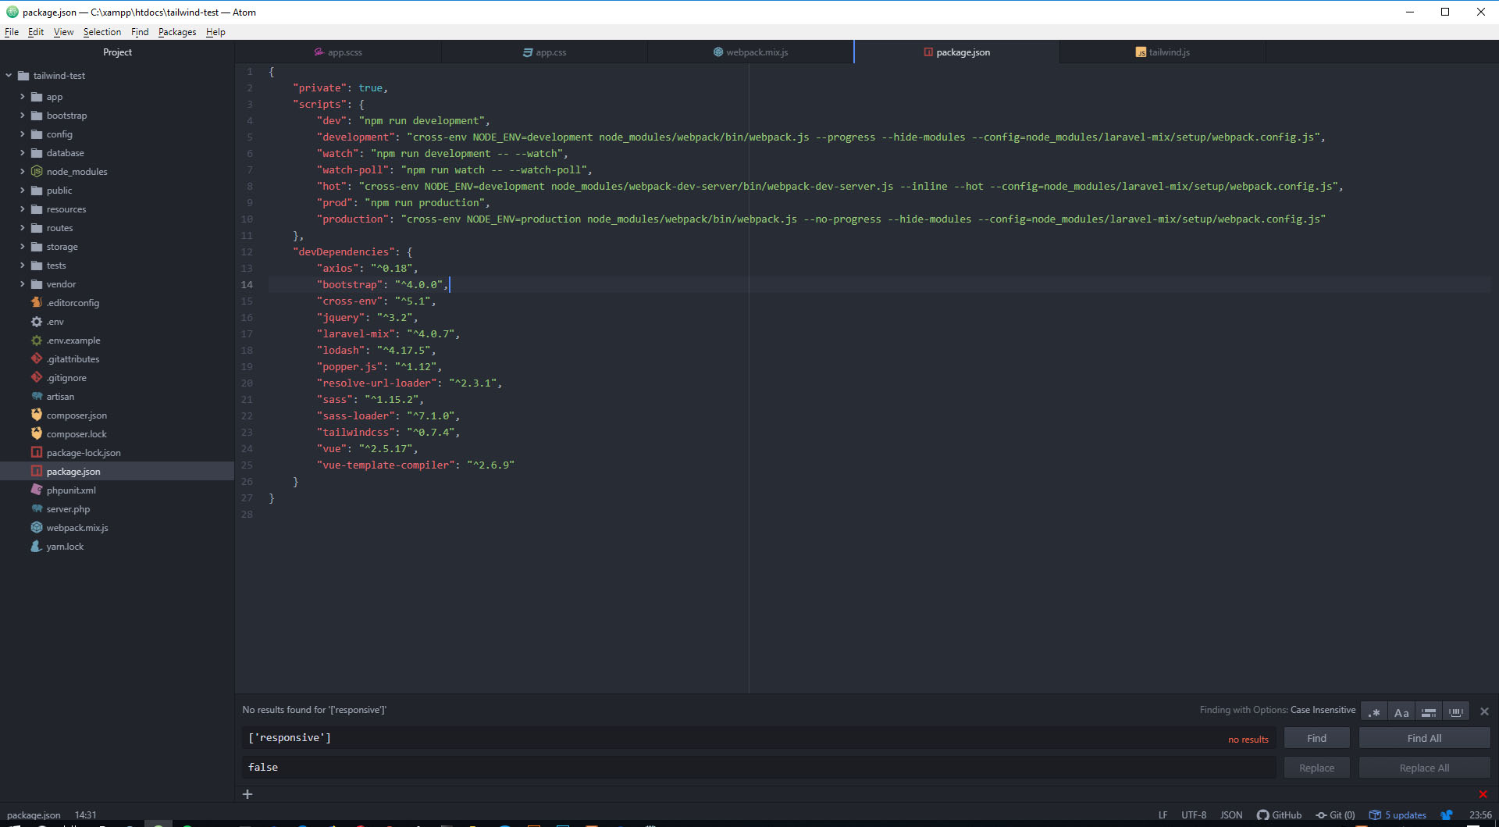Click the yarn.lock icon in the sidebar
Viewport: 1499px width, 827px height.
pos(36,546)
